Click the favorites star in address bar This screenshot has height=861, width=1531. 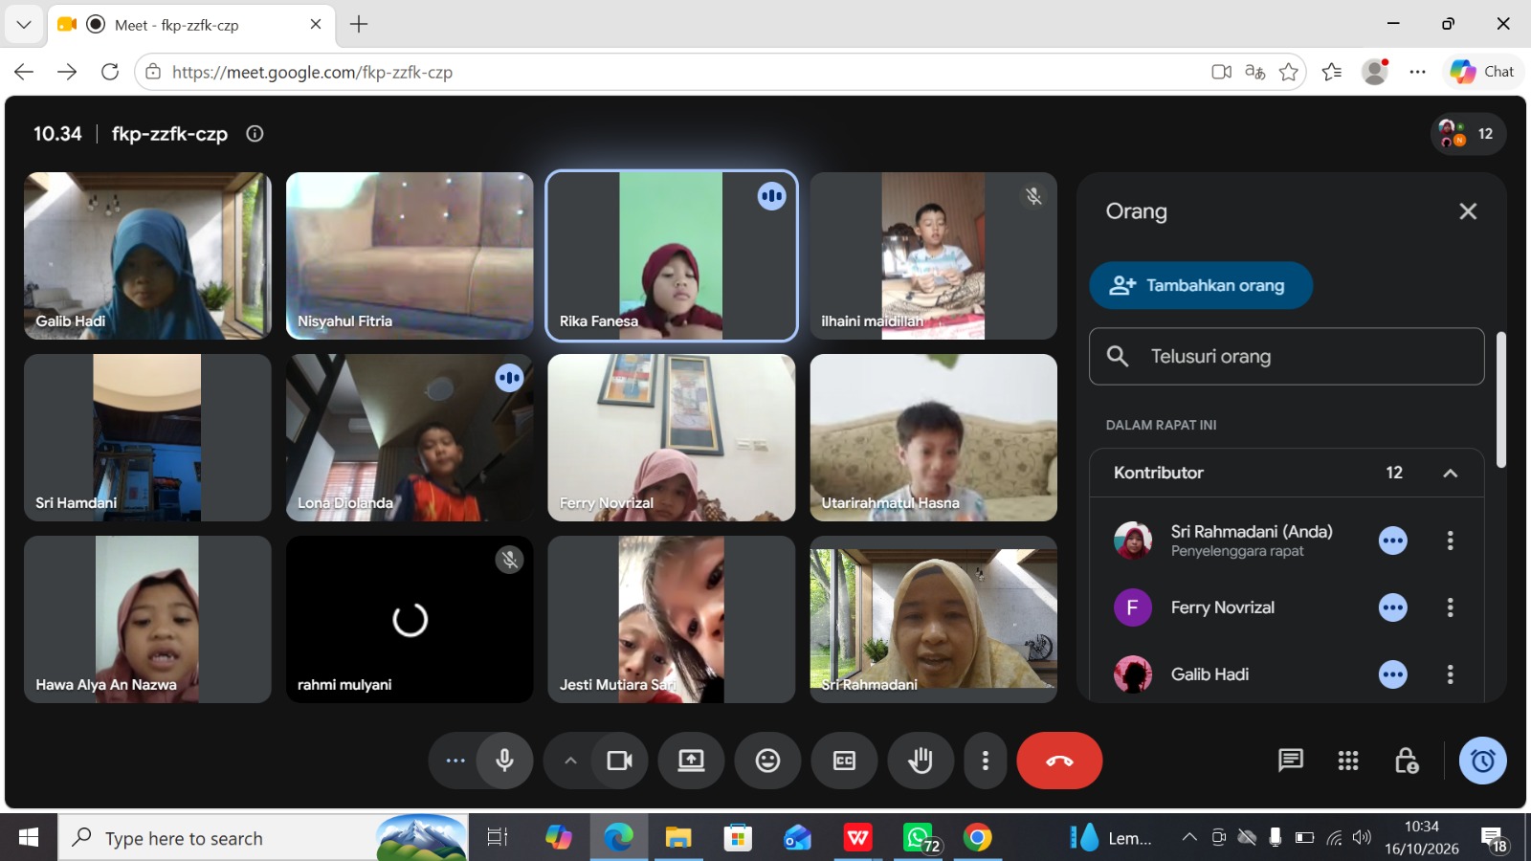coord(1289,72)
